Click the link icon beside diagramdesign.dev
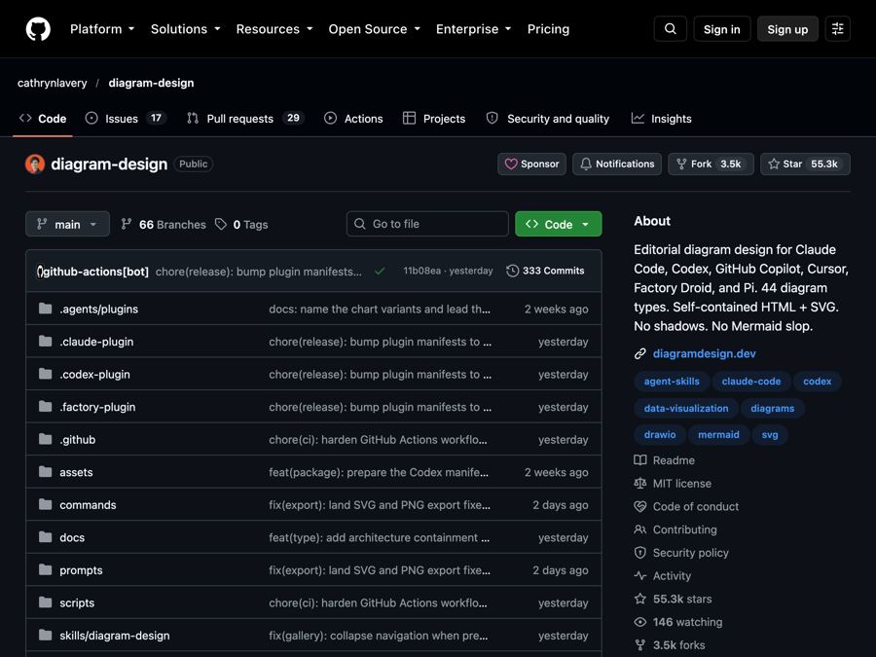876x657 pixels. [640, 353]
